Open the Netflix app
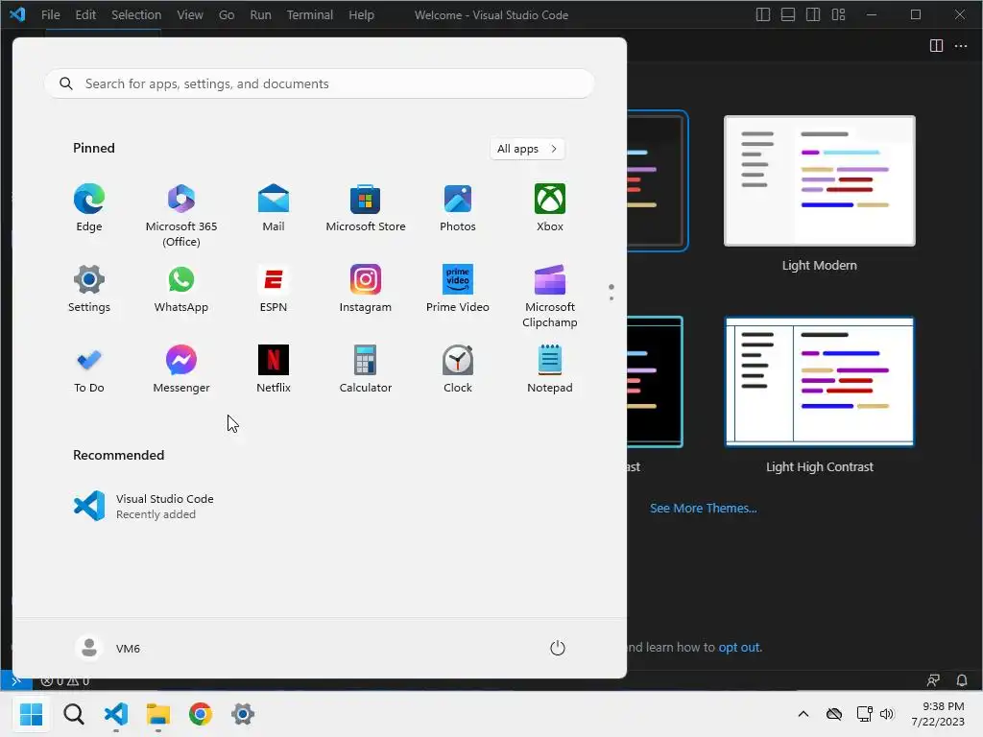983x737 pixels. click(274, 369)
